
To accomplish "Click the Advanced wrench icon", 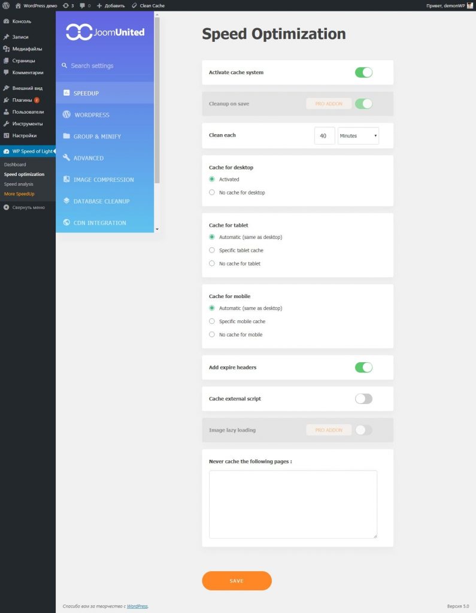I will pos(66,158).
